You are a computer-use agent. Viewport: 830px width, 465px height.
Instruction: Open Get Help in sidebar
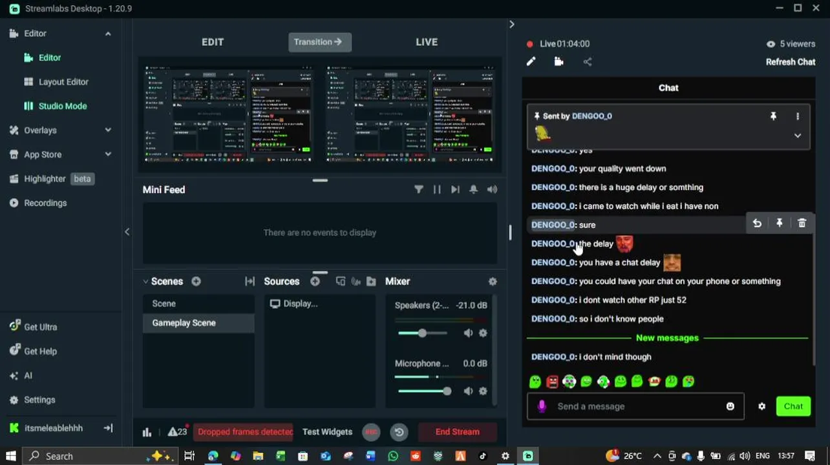(34, 351)
